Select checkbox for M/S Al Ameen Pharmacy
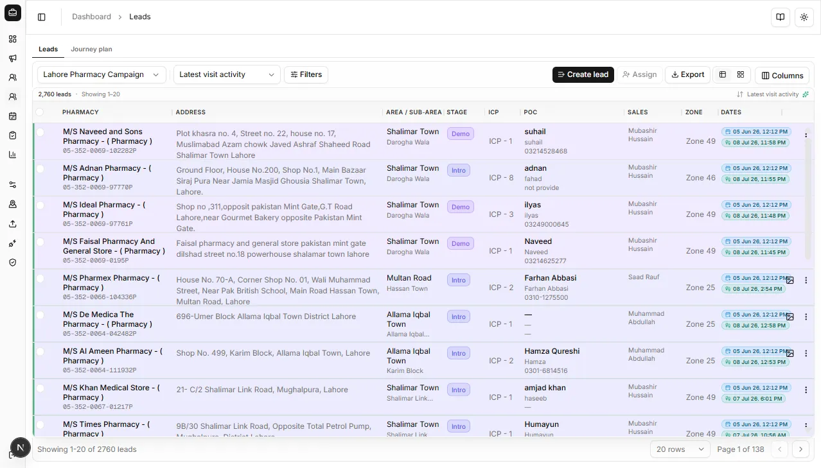 tap(40, 352)
